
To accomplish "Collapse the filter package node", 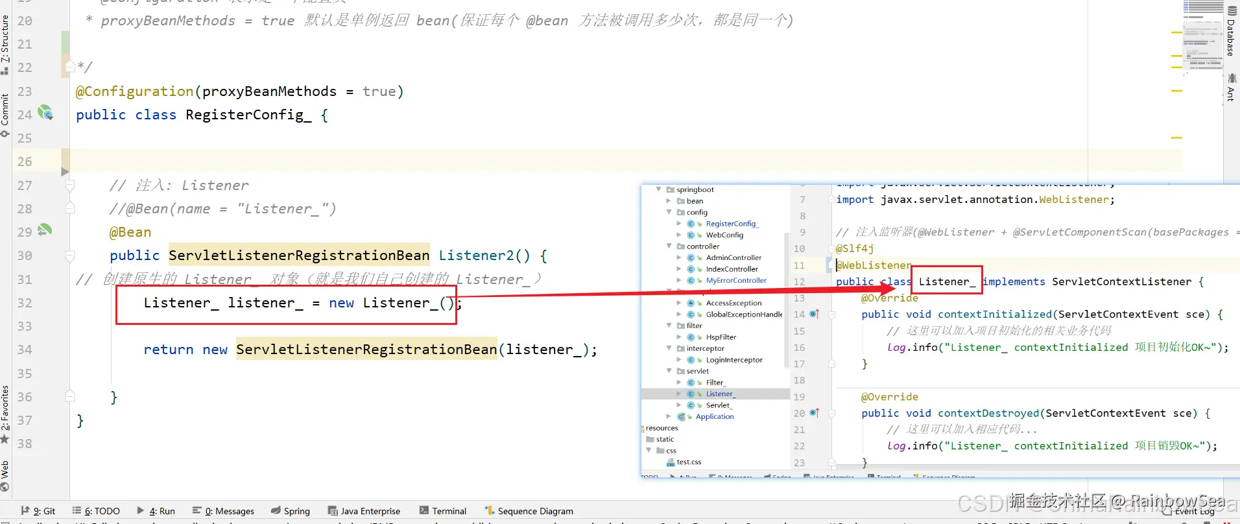I will point(669,326).
